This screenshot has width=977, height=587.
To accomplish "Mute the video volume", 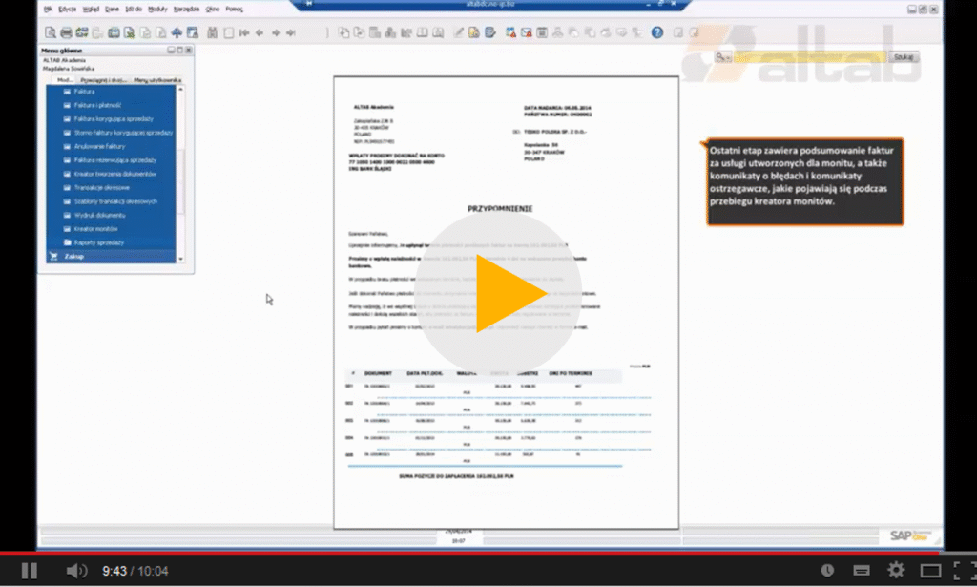I will pos(75,570).
